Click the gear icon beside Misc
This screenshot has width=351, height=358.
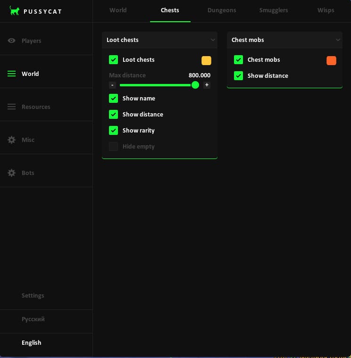coord(11,140)
